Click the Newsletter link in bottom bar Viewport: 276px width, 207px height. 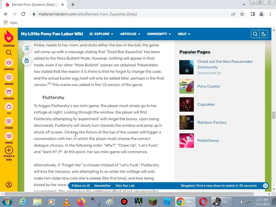pyautogui.click(x=102, y=186)
